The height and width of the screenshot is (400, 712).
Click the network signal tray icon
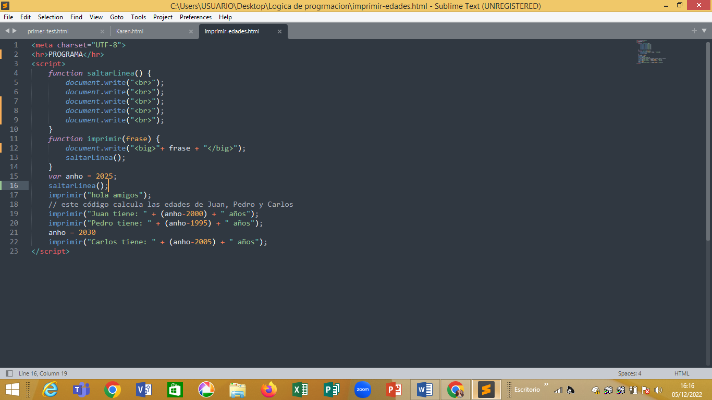pyautogui.click(x=558, y=390)
